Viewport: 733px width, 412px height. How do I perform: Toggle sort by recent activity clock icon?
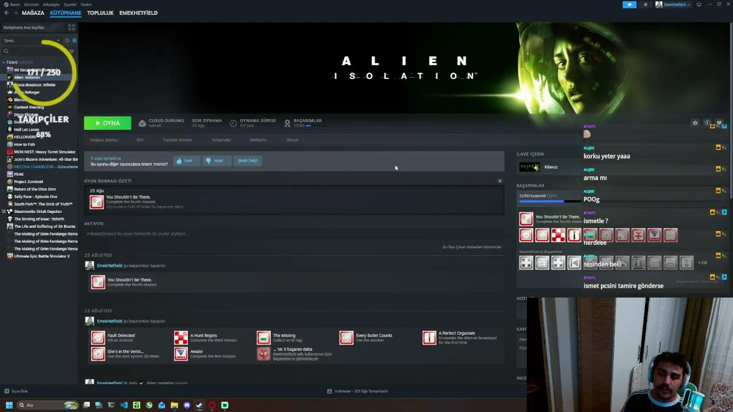(67, 41)
